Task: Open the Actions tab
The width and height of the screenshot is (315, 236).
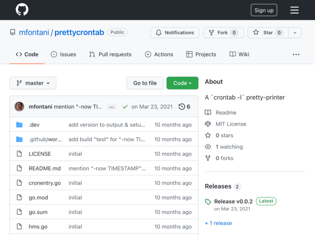Action: point(159,55)
